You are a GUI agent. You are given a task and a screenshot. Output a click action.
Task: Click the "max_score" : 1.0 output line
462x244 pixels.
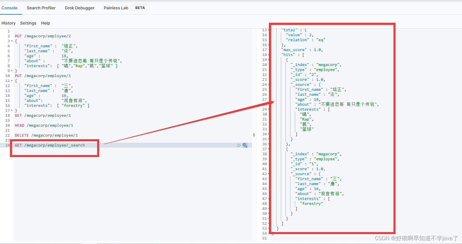pos(302,50)
